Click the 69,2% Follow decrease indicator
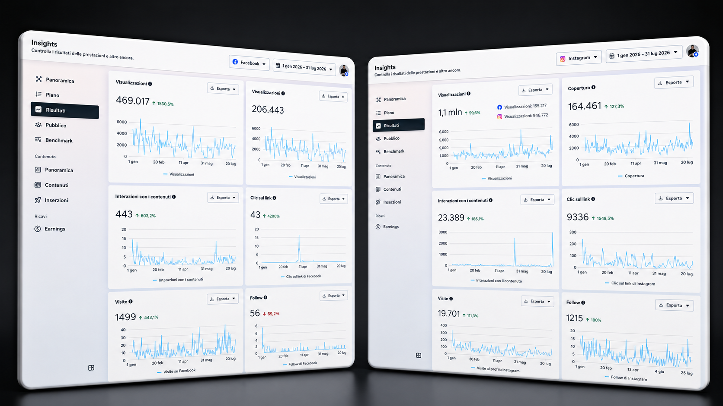 click(271, 314)
